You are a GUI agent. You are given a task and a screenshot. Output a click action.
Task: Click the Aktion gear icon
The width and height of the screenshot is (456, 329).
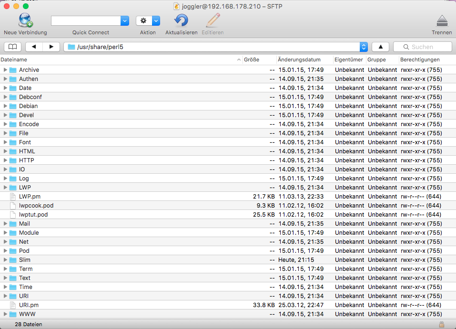(144, 20)
